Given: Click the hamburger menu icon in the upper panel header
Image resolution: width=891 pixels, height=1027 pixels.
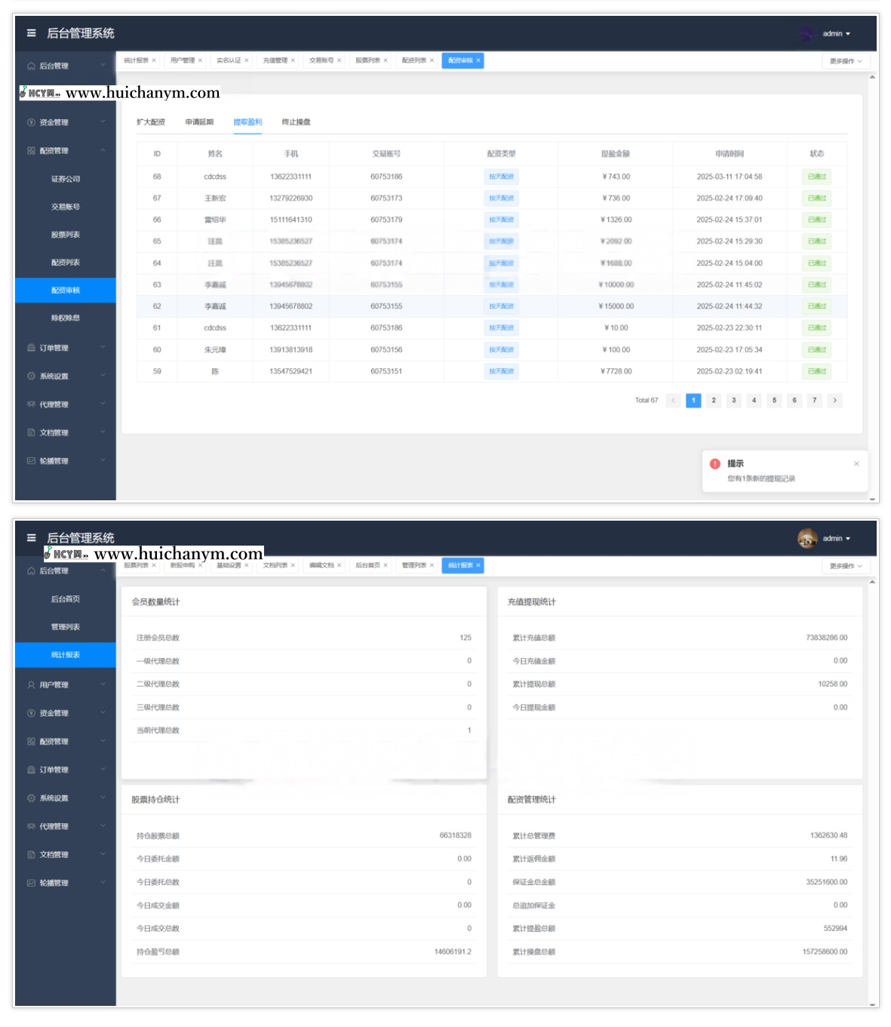Looking at the screenshot, I should pyautogui.click(x=31, y=33).
